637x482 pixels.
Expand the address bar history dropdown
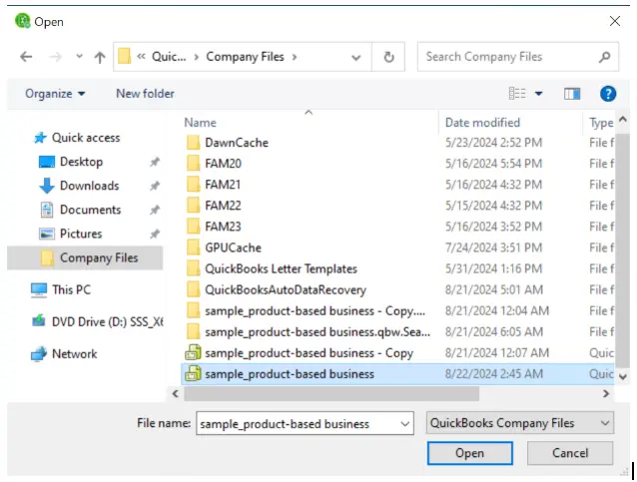(355, 57)
